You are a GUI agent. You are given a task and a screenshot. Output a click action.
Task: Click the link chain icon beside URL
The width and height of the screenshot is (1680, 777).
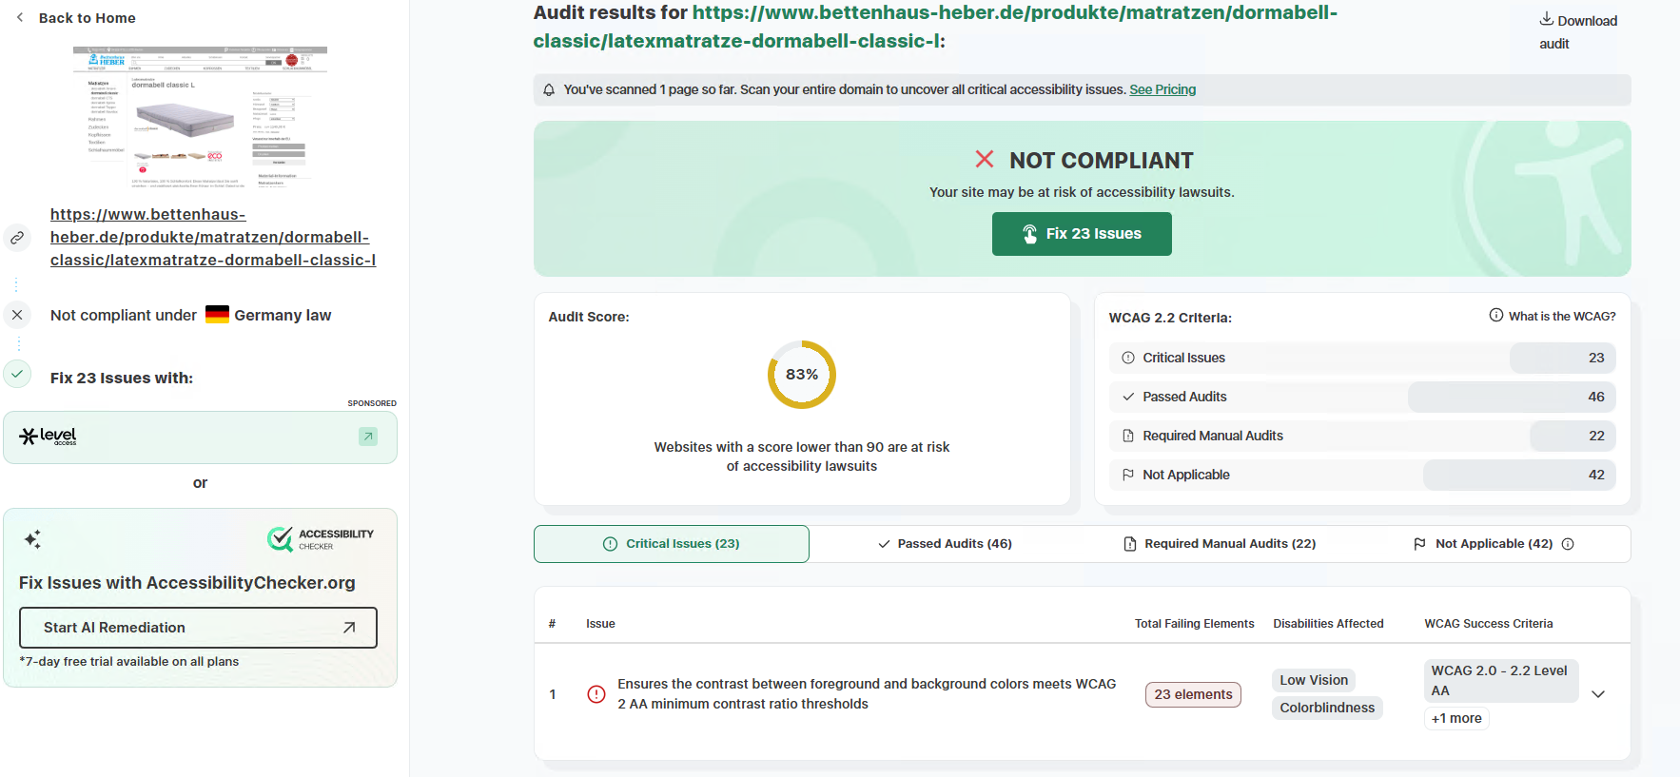[17, 238]
